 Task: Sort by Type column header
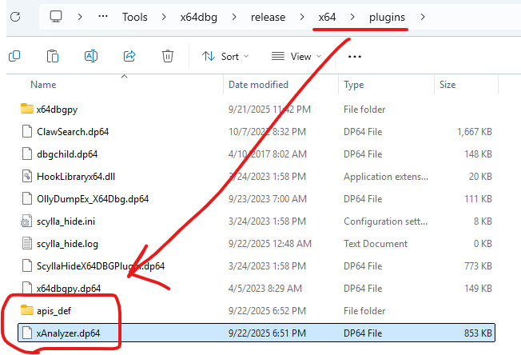point(353,85)
